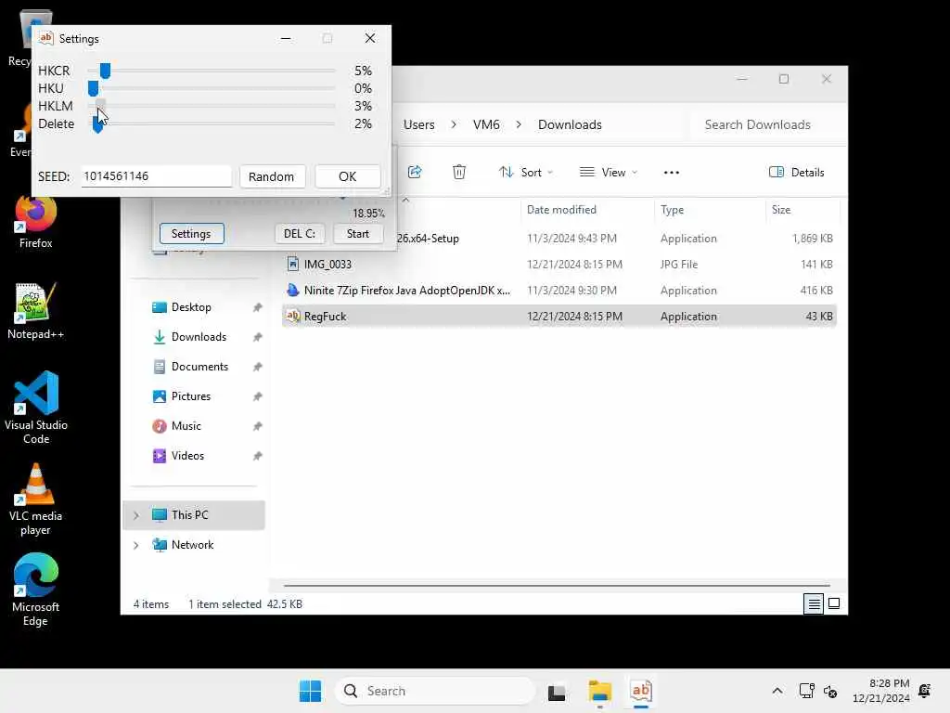The width and height of the screenshot is (950, 713).
Task: Minimize the Settings dialog
Action: [x=286, y=38]
